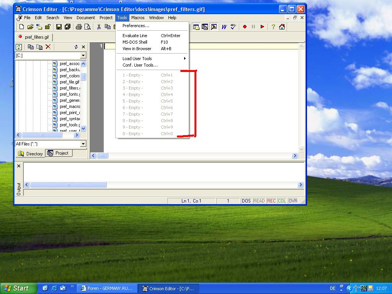Open the Windows Start menu
Viewport: 392px width, 294px height.
[18, 288]
